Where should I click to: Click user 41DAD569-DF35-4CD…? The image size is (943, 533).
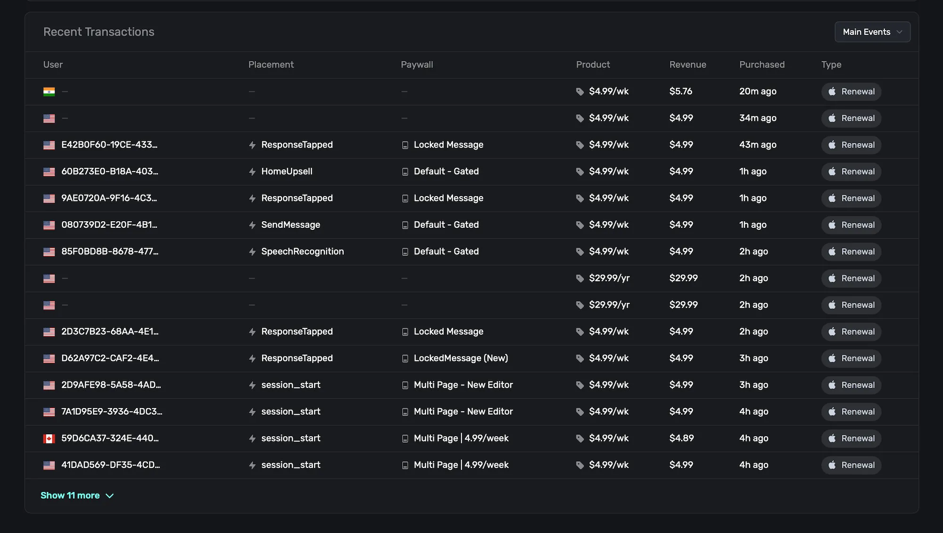point(111,465)
